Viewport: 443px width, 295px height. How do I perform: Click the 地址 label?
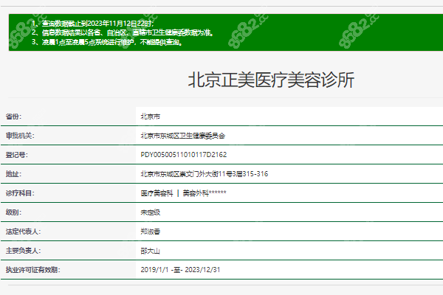[x=13, y=174]
